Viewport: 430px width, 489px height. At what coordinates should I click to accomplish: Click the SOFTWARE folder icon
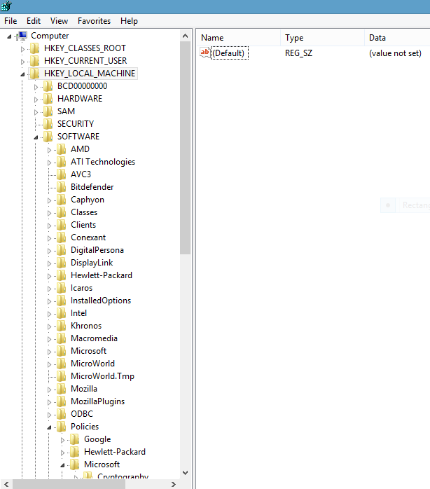tap(48, 137)
